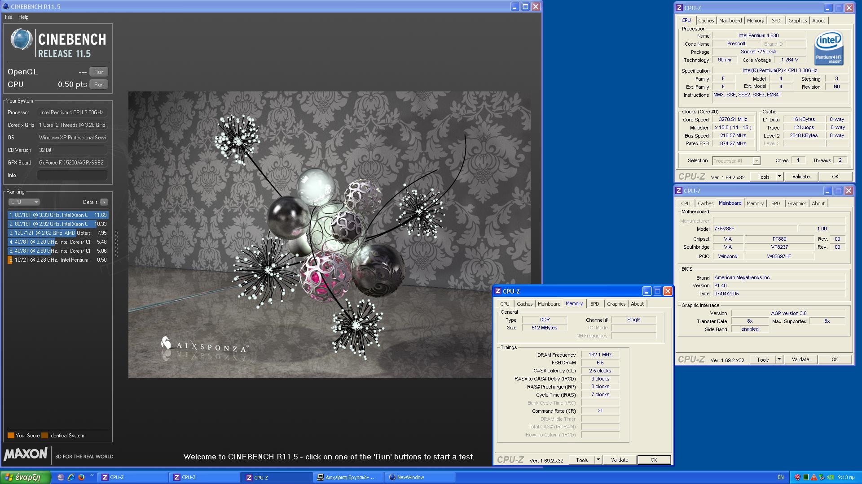The height and width of the screenshot is (484, 862).
Task: Open the red security shield tray icon
Action: tap(798, 477)
